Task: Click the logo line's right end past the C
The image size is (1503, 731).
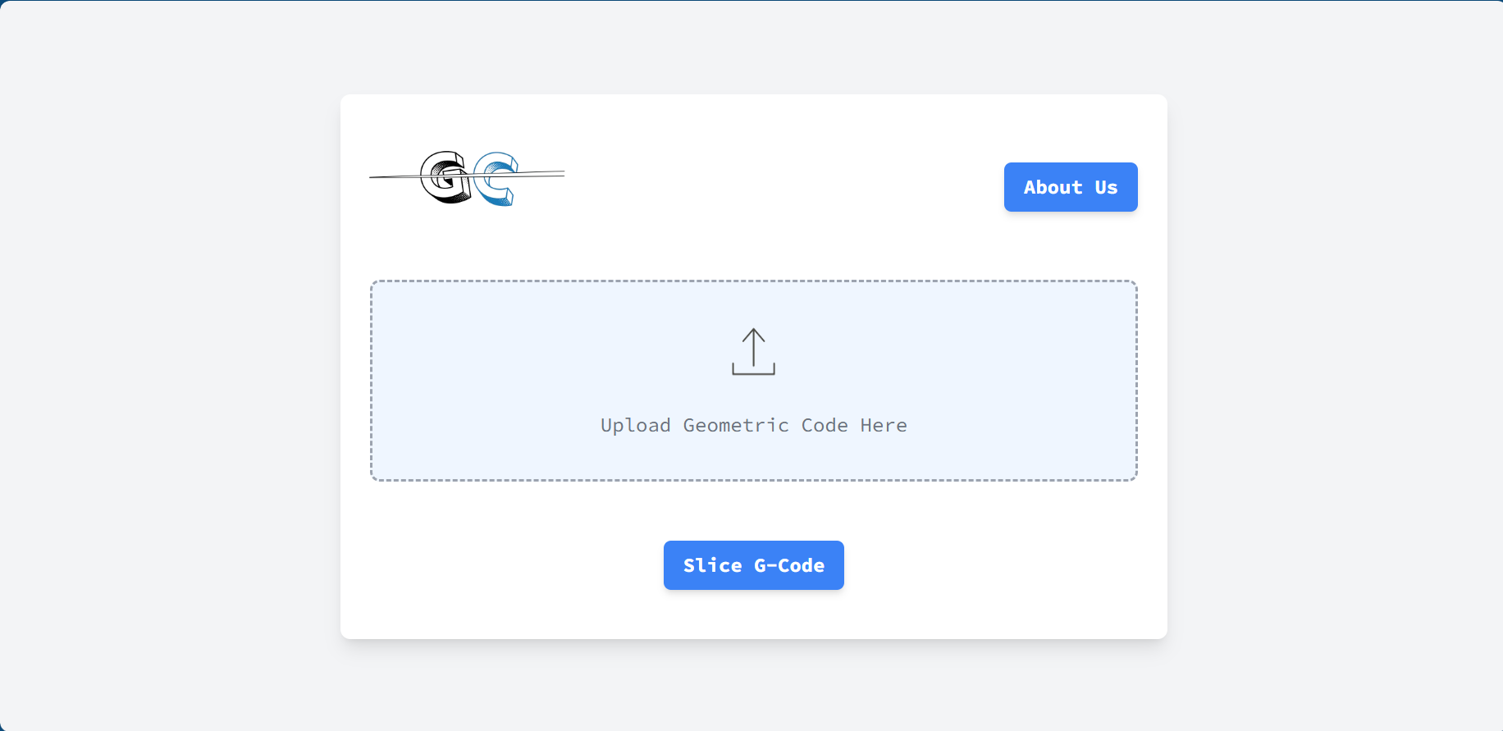Action: click(542, 173)
